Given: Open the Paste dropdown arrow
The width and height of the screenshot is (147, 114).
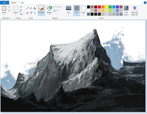Looking at the screenshot, I should (4, 14).
